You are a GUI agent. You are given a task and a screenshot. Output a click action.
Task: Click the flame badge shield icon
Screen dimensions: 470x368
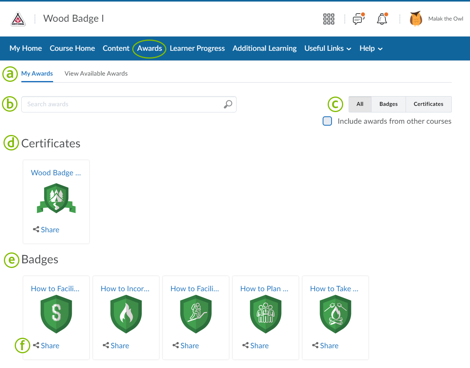tap(126, 314)
